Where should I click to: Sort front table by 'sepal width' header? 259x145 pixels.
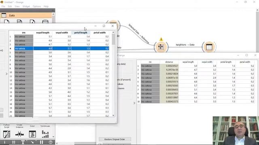[62, 33]
